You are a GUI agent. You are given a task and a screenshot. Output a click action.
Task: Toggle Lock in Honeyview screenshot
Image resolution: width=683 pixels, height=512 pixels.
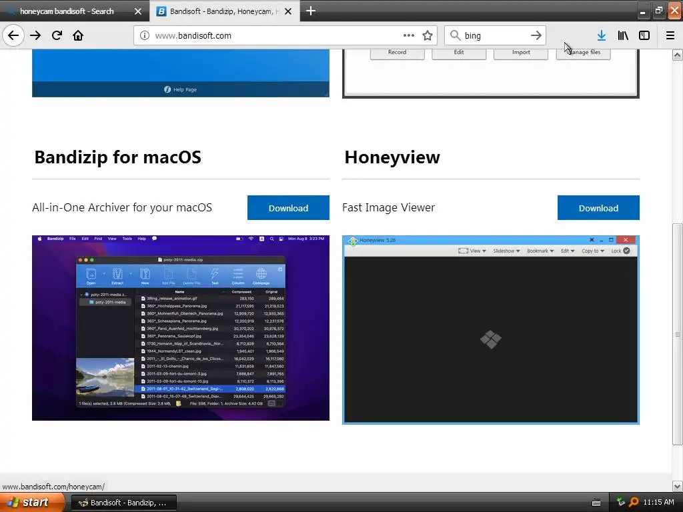pos(620,251)
